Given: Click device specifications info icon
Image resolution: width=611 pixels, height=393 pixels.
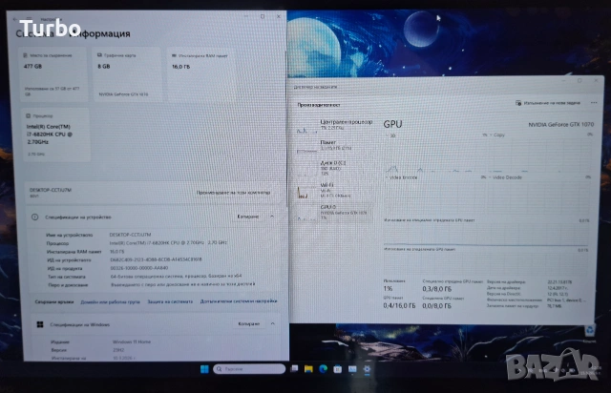Looking at the screenshot, I should pos(34,217).
